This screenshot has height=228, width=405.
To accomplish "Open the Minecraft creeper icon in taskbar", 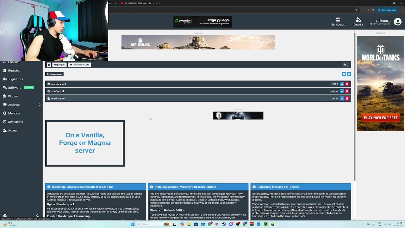I will 265,224.
